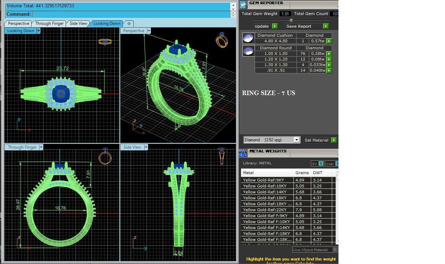The image size is (445, 264).
Task: Add a new viewport tab with plus
Action: coord(129,23)
